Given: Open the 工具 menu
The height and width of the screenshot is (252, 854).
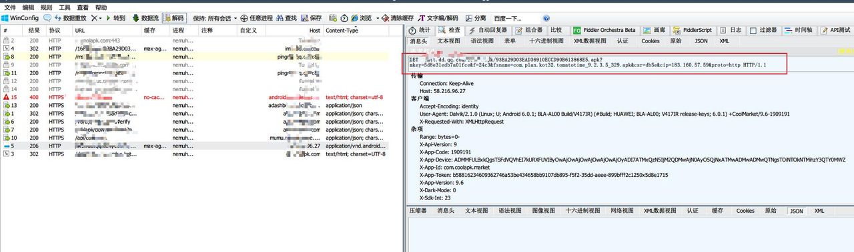Looking at the screenshot, I should tap(65, 7).
